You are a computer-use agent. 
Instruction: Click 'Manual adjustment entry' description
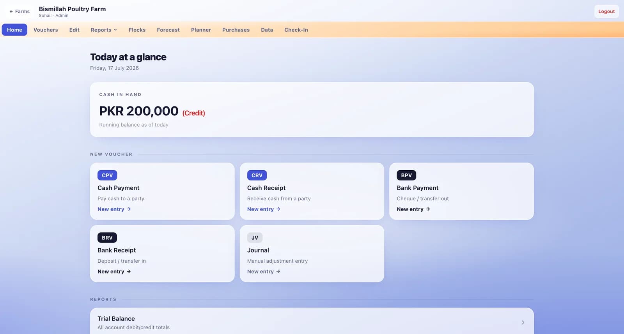(x=277, y=261)
